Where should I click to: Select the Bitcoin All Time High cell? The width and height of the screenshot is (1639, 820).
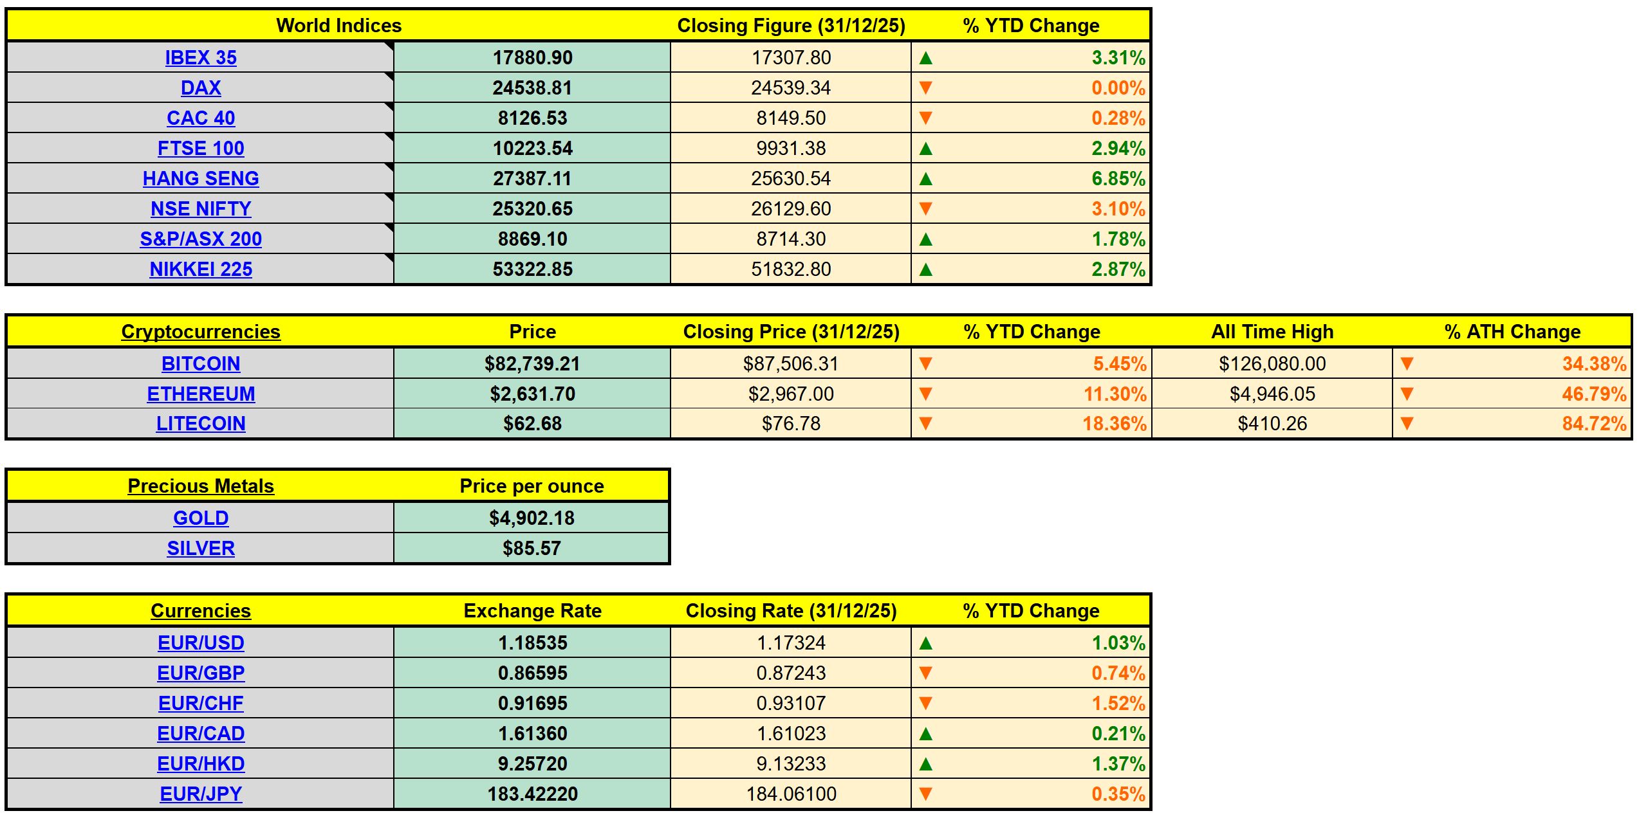(x=1272, y=364)
